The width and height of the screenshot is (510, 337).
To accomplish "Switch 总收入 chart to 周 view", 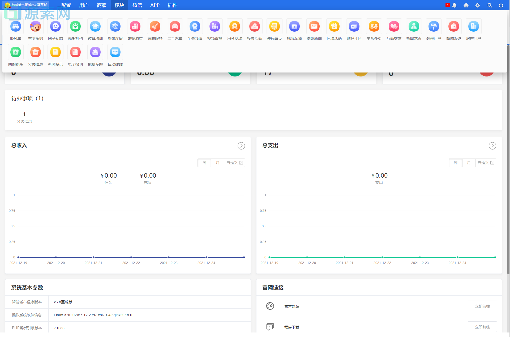I will 204,163.
